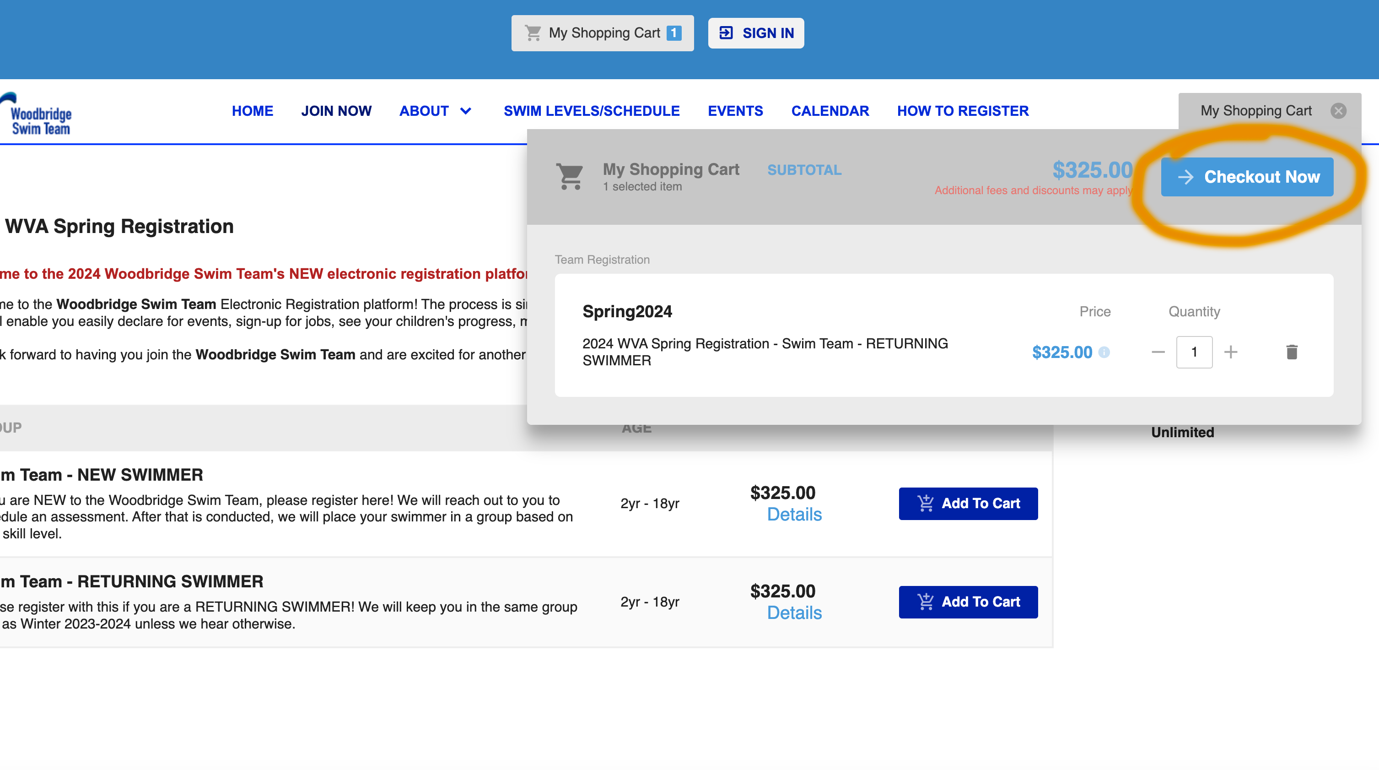Click the quantity input field

coord(1194,352)
